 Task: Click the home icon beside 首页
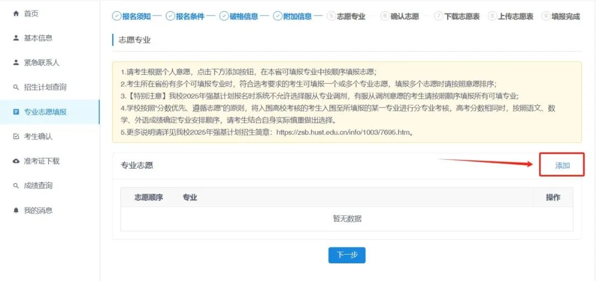(15, 13)
